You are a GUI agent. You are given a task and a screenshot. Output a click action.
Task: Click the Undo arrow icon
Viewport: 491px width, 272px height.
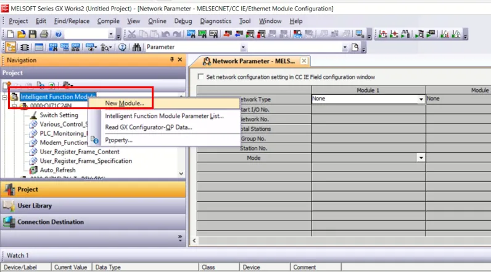[x=166, y=34]
